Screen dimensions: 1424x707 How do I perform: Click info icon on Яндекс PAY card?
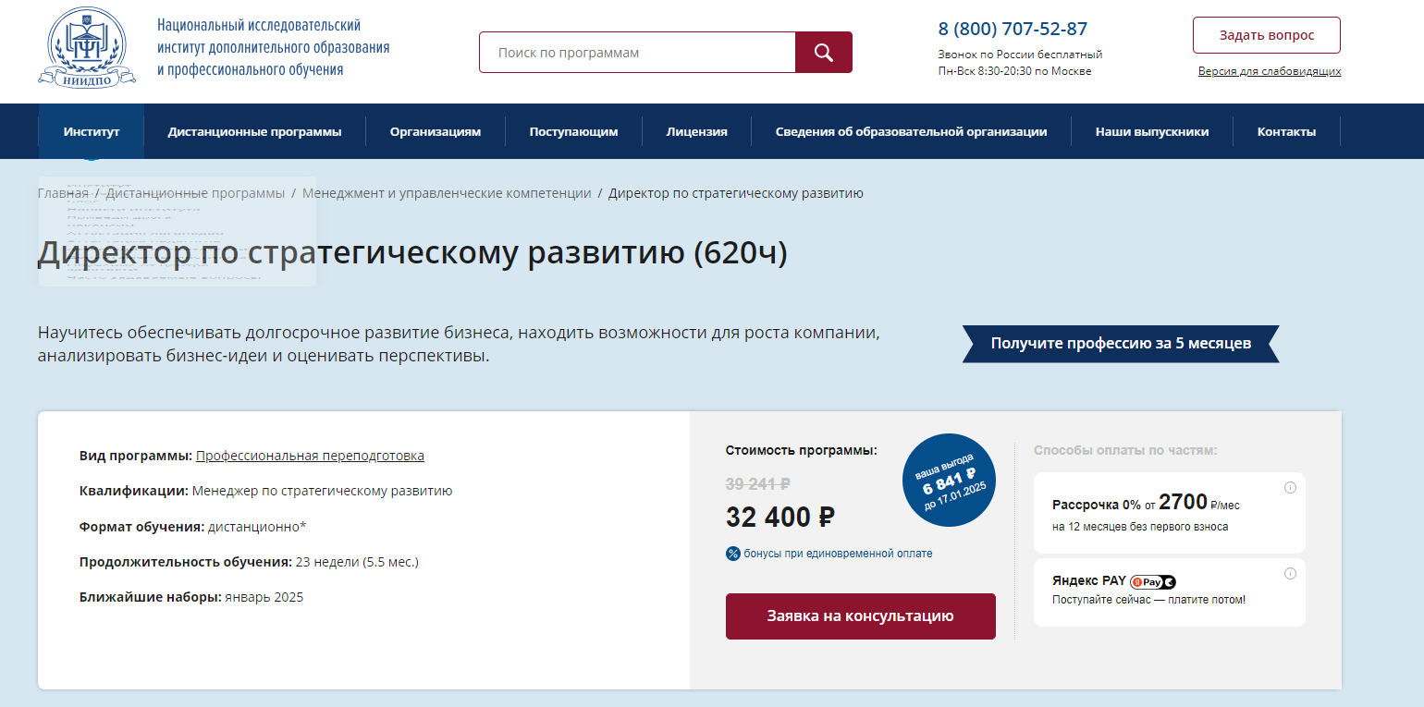[1290, 574]
